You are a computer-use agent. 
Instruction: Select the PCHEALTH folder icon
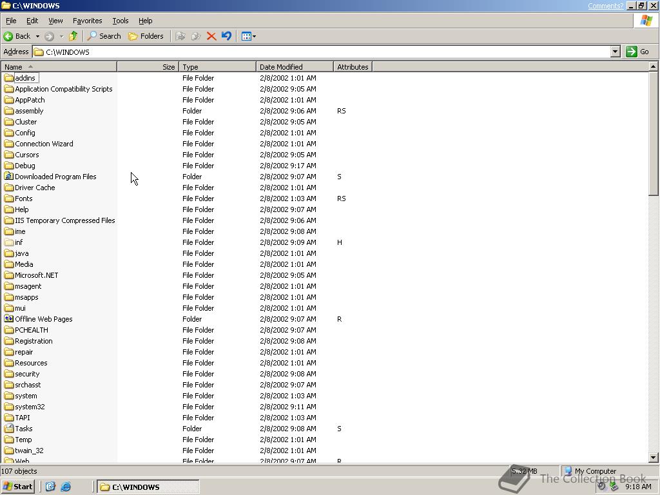click(9, 330)
